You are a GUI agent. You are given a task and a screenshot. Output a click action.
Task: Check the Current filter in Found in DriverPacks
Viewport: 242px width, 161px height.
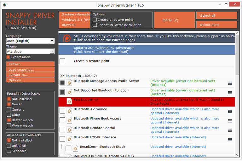[x=9, y=109]
